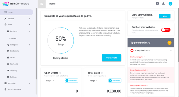Open the Range dropdown under Open Orders
The image size is (179, 97).
(50, 81)
